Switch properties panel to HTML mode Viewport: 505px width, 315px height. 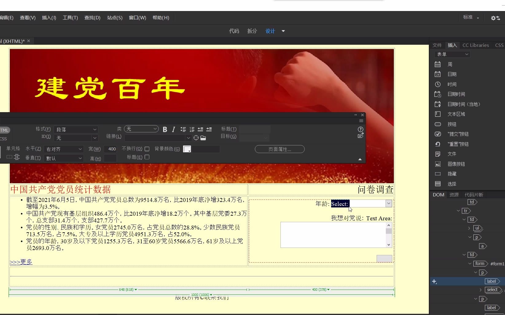click(x=4, y=130)
